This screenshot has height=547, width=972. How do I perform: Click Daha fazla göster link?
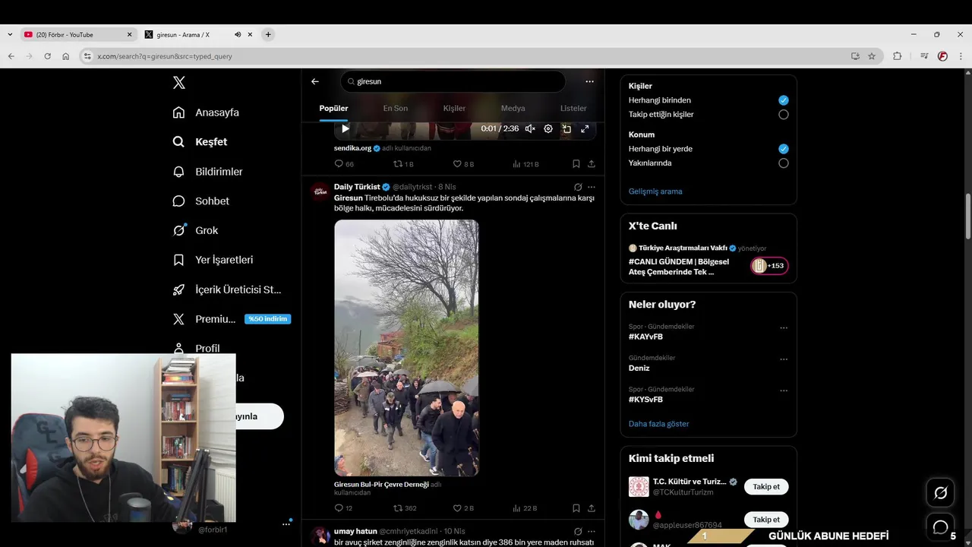(659, 424)
